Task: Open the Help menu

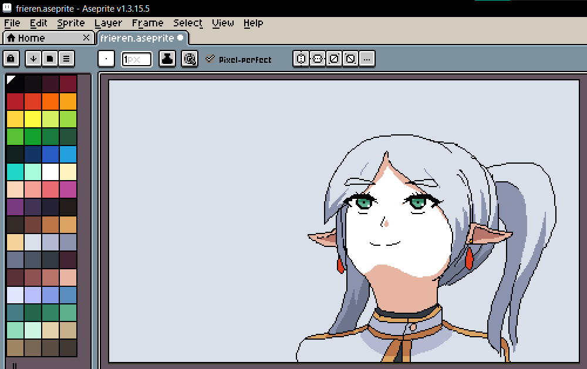Action: (x=253, y=23)
